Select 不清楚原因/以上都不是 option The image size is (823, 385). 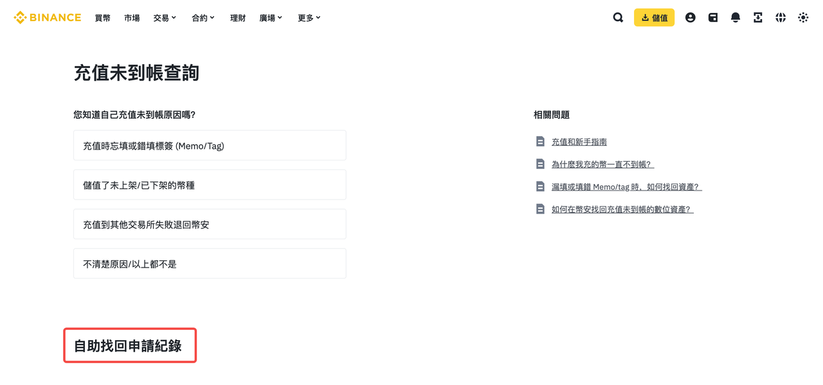click(x=210, y=264)
